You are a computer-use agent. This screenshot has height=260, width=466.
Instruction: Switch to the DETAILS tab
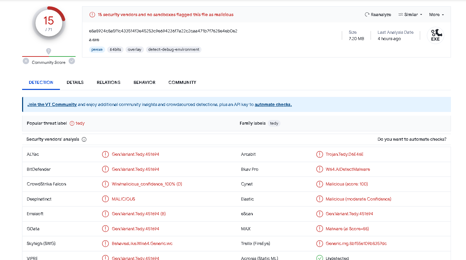75,83
